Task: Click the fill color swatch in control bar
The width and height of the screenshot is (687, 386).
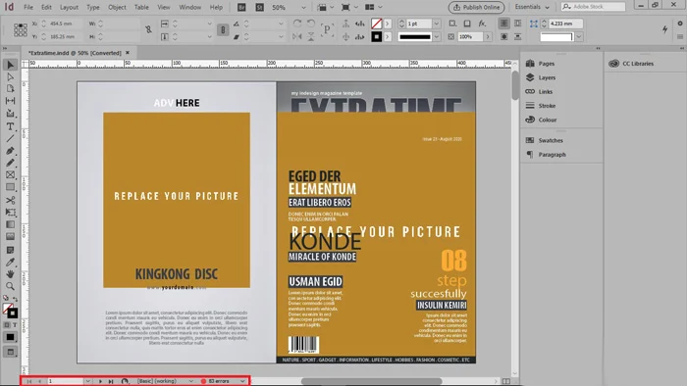Action: 376,24
